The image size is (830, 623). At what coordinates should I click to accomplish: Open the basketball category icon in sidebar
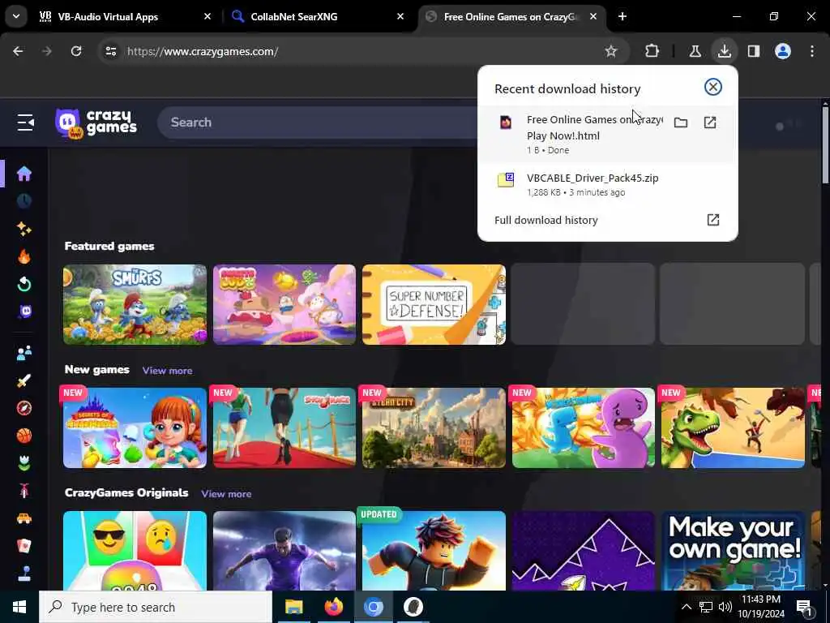click(24, 436)
